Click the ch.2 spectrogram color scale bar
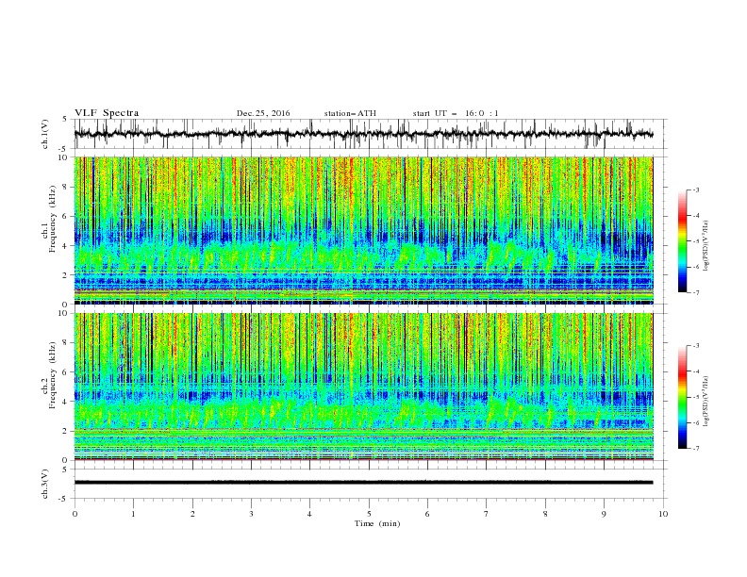 point(682,397)
